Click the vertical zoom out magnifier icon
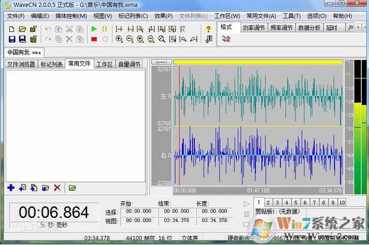The height and width of the screenshot is (245, 369). click(130, 39)
